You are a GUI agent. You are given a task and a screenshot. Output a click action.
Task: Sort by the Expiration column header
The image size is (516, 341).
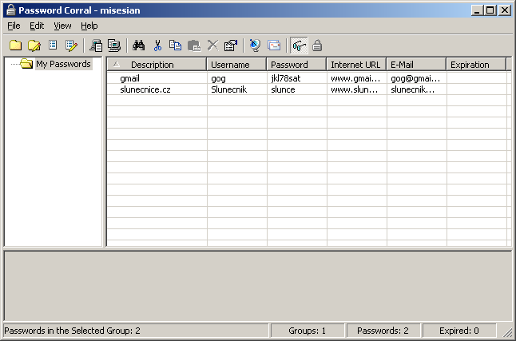476,65
